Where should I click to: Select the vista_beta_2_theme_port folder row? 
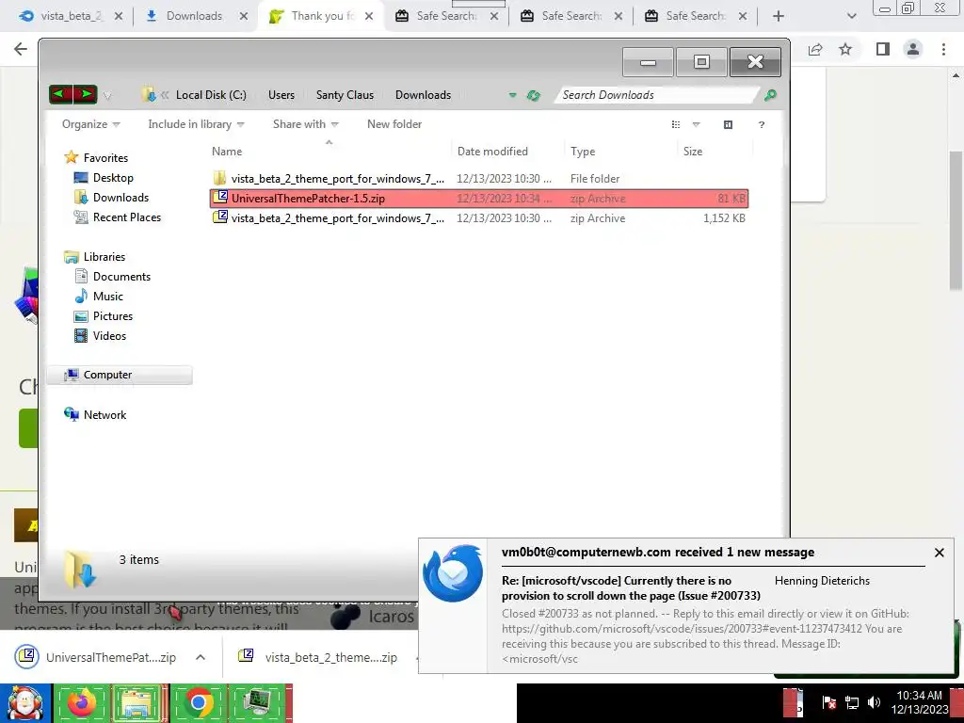coord(479,179)
